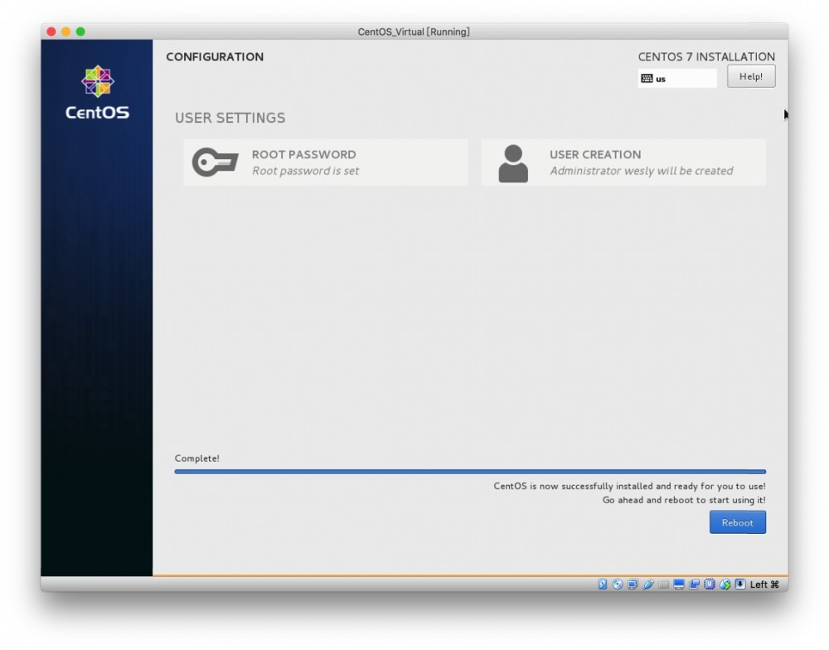Screen dimensions: 829x650
Task: Click the Reboot button
Action: (737, 522)
